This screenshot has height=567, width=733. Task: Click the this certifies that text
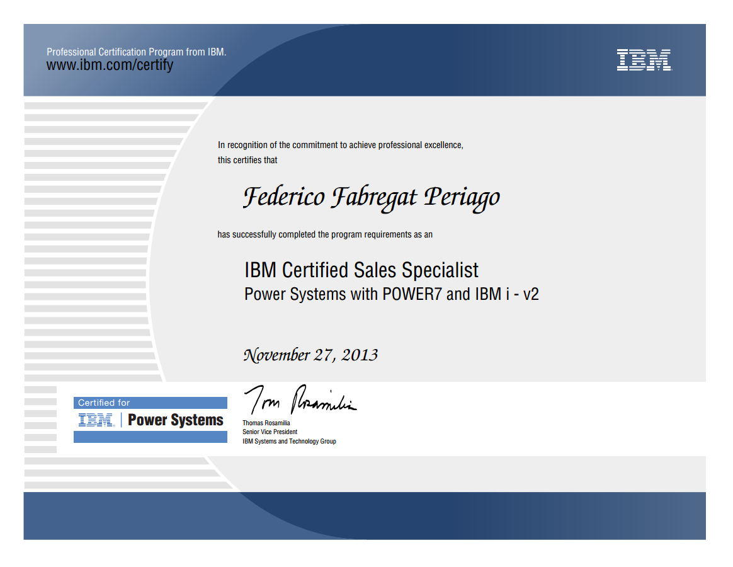pos(247,160)
